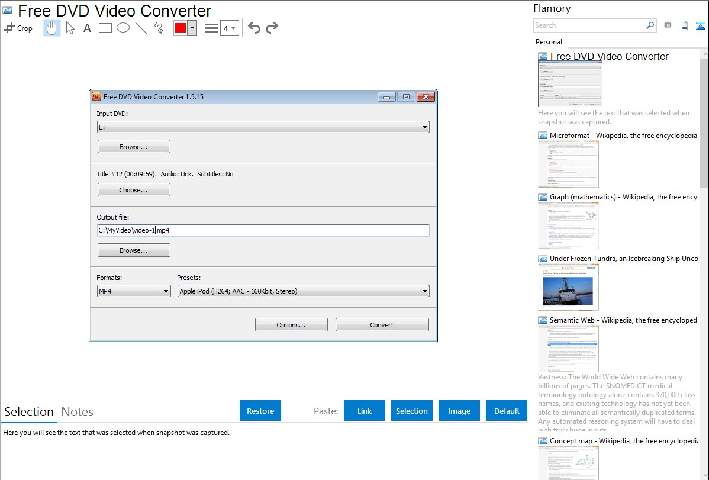Click Browse under Output file
The width and height of the screenshot is (709, 480).
point(134,250)
